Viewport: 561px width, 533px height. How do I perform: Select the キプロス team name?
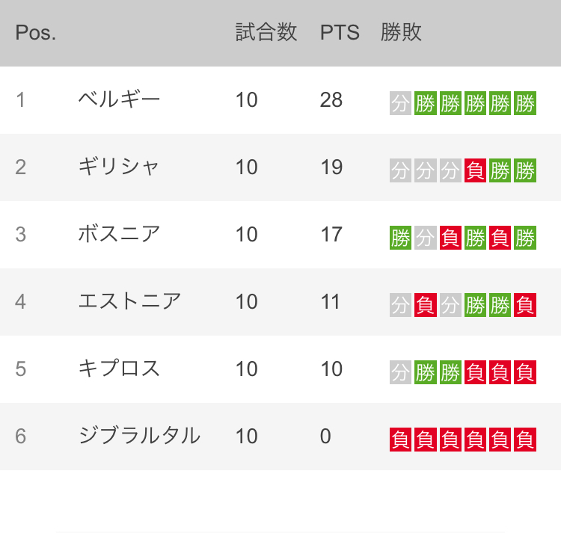tap(119, 369)
